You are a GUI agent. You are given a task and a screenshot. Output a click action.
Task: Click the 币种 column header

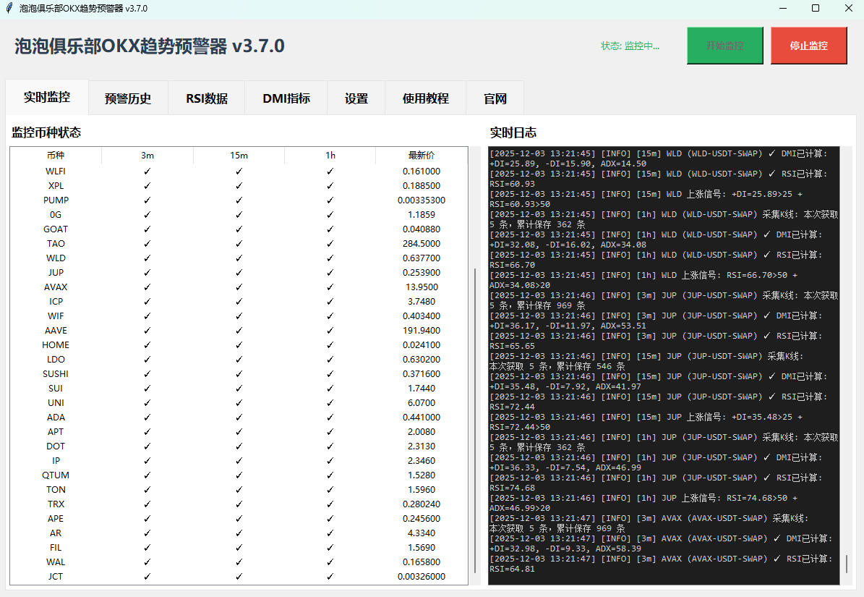56,156
